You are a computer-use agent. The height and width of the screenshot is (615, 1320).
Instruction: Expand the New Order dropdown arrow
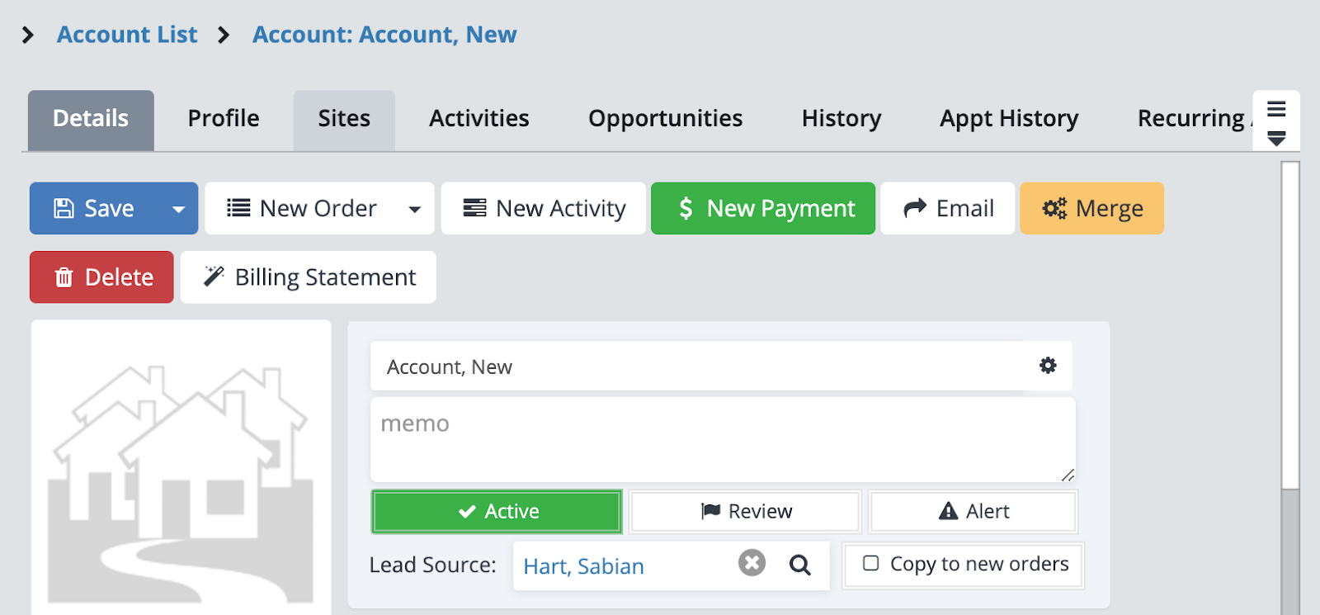pos(414,210)
